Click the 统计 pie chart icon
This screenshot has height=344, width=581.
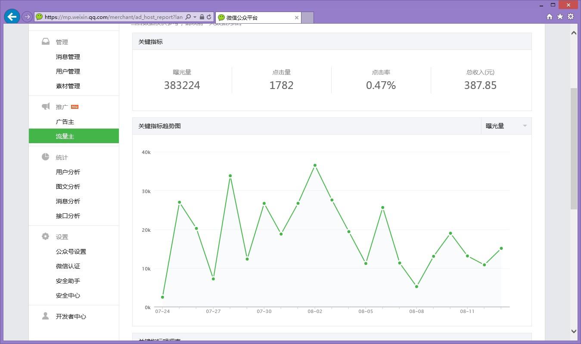pos(45,157)
